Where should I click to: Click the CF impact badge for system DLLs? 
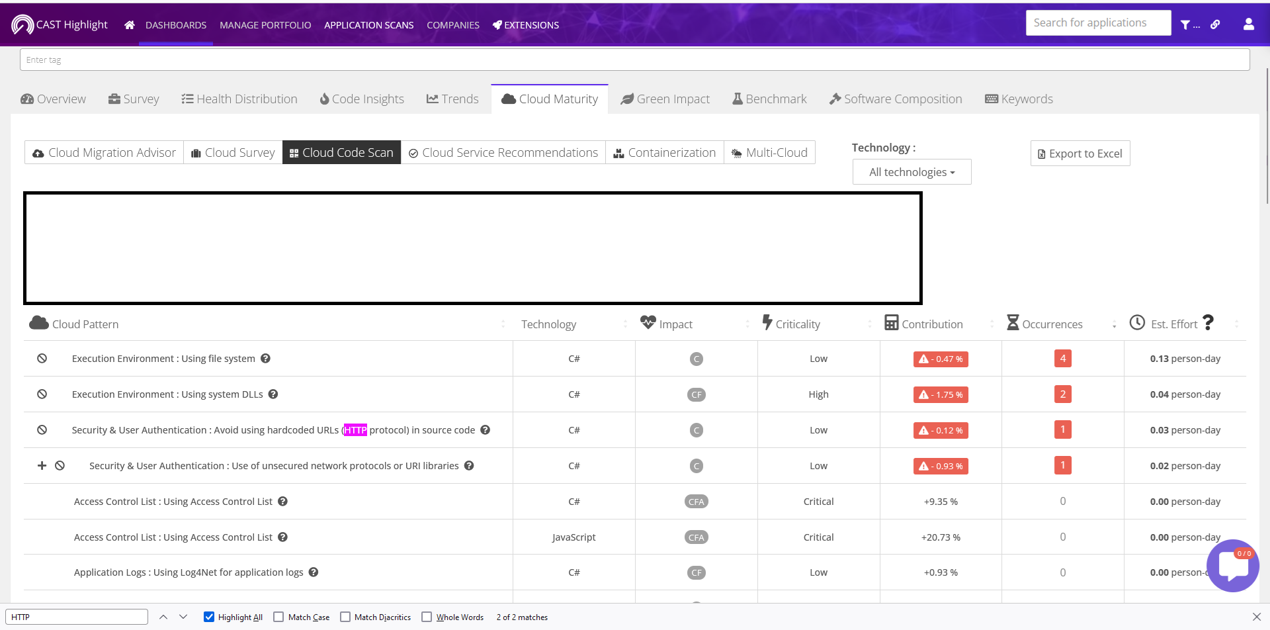tap(697, 394)
